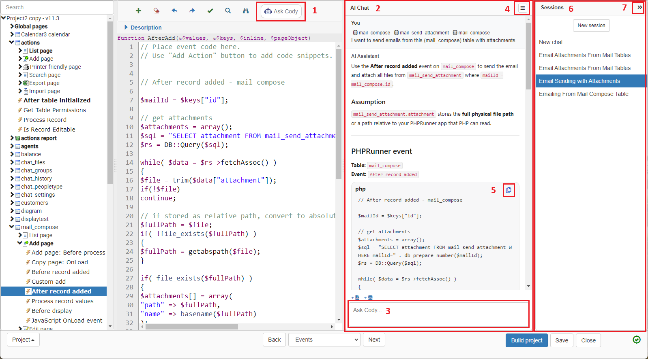
Task: Click the mail_compose Add page icon
Action: pyautogui.click(x=26, y=243)
